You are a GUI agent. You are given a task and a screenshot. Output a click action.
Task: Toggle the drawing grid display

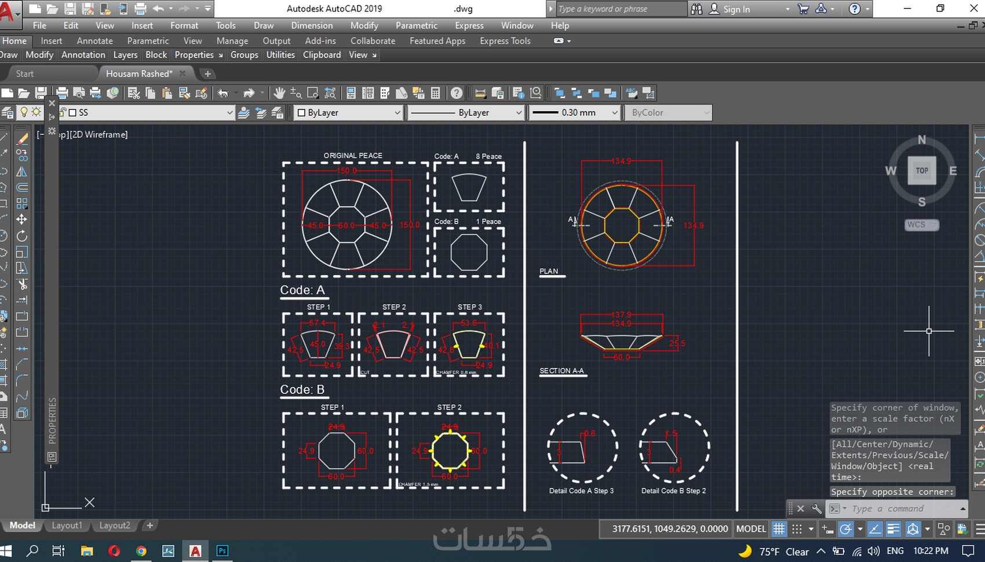[779, 528]
